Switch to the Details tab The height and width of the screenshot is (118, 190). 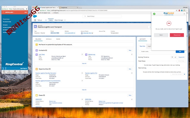[x=49, y=39]
